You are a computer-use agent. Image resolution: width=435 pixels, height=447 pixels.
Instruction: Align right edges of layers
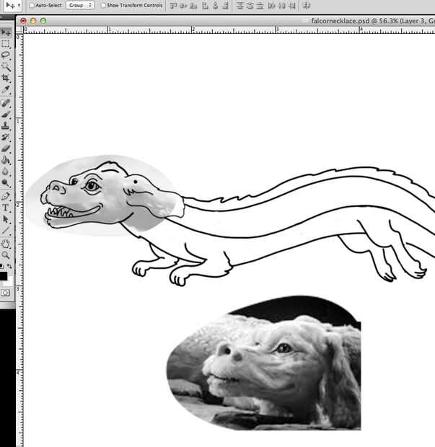pos(225,6)
